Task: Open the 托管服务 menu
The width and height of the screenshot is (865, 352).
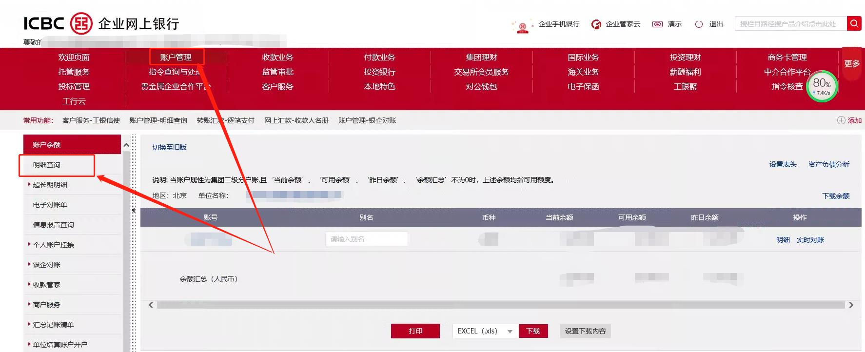Action: click(x=74, y=72)
